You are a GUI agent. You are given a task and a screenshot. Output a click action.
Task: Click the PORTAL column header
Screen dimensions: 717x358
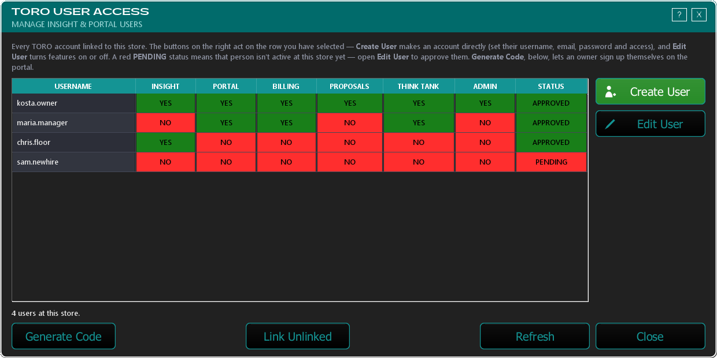[226, 86]
